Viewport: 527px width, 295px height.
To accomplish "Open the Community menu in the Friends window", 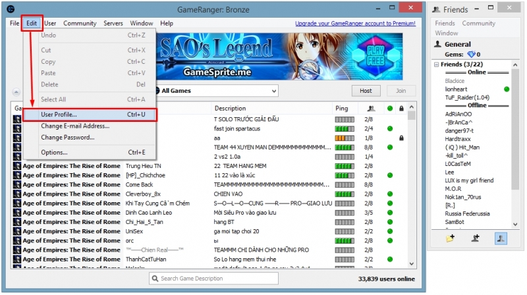I will pos(479,23).
